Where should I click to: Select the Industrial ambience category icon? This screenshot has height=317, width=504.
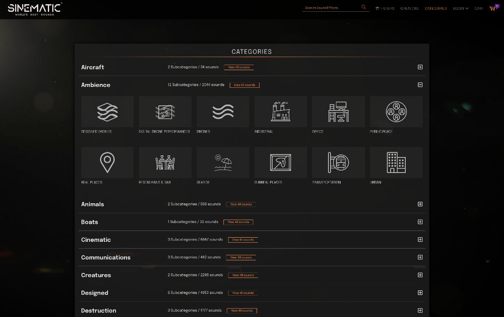pyautogui.click(x=280, y=111)
